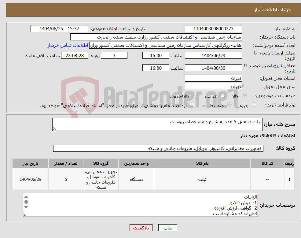Click the resize handle of شرح کلی نیاز textbox
This screenshot has height=238, width=301.
[54, 128]
